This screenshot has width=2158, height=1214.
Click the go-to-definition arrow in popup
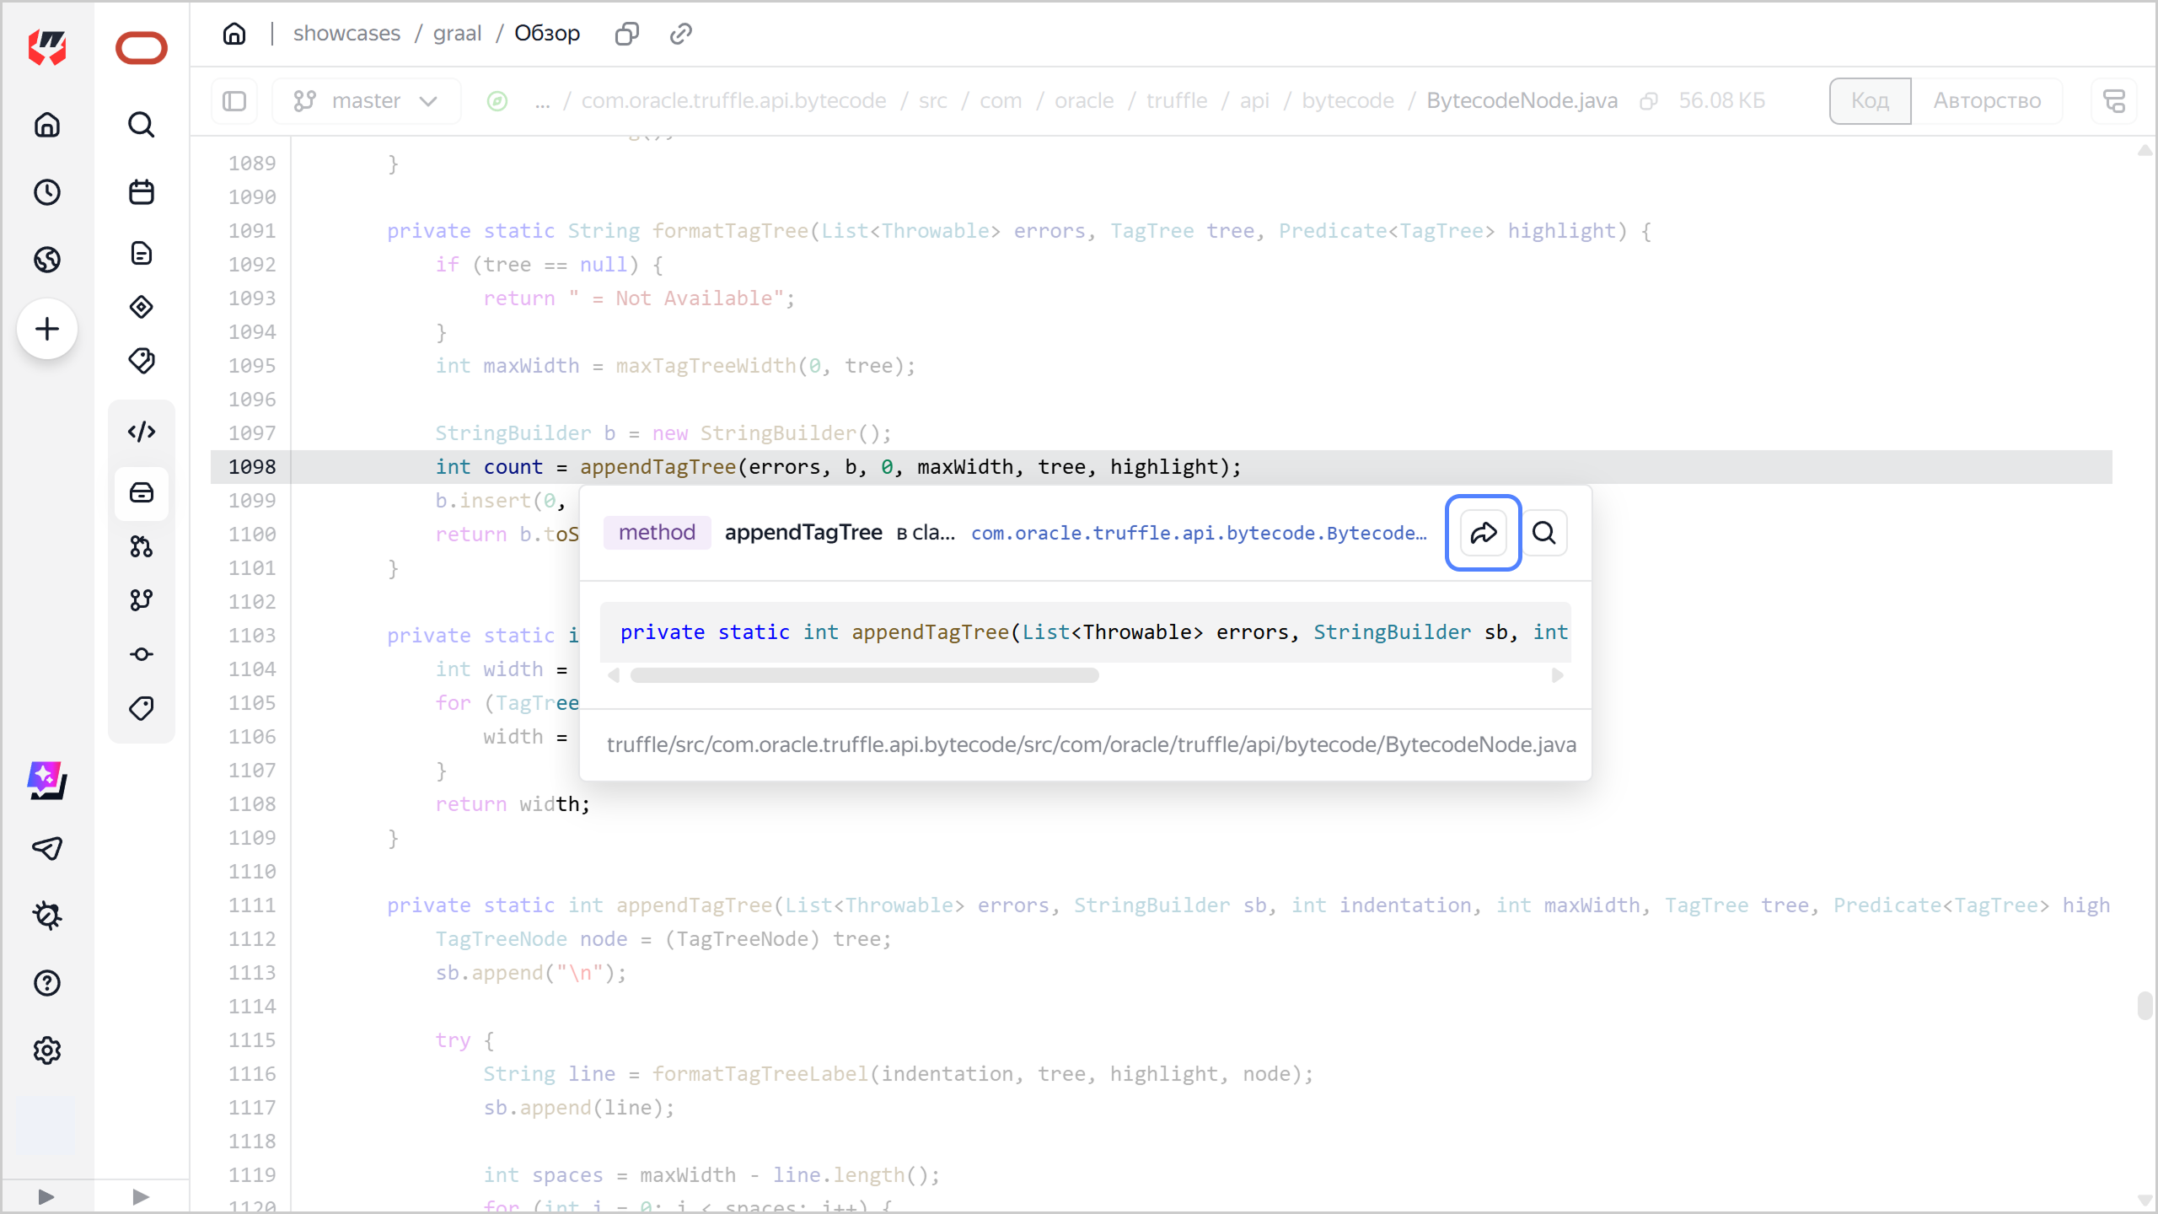[x=1483, y=533]
